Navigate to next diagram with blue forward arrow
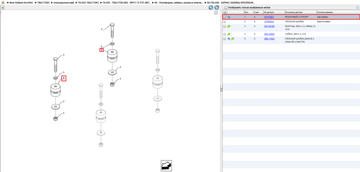 click(x=216, y=8)
